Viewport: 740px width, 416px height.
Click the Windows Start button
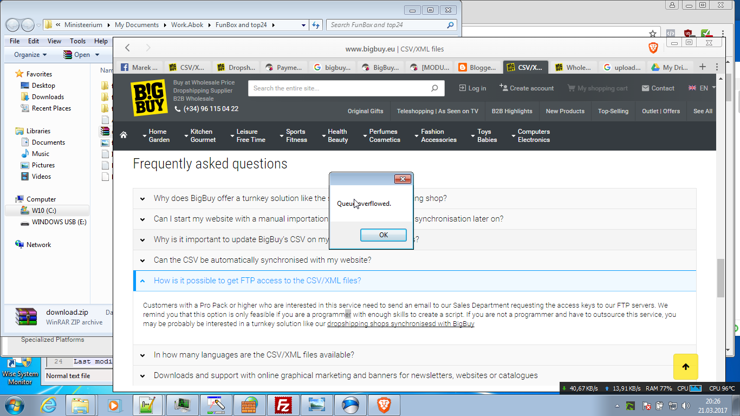(x=14, y=405)
